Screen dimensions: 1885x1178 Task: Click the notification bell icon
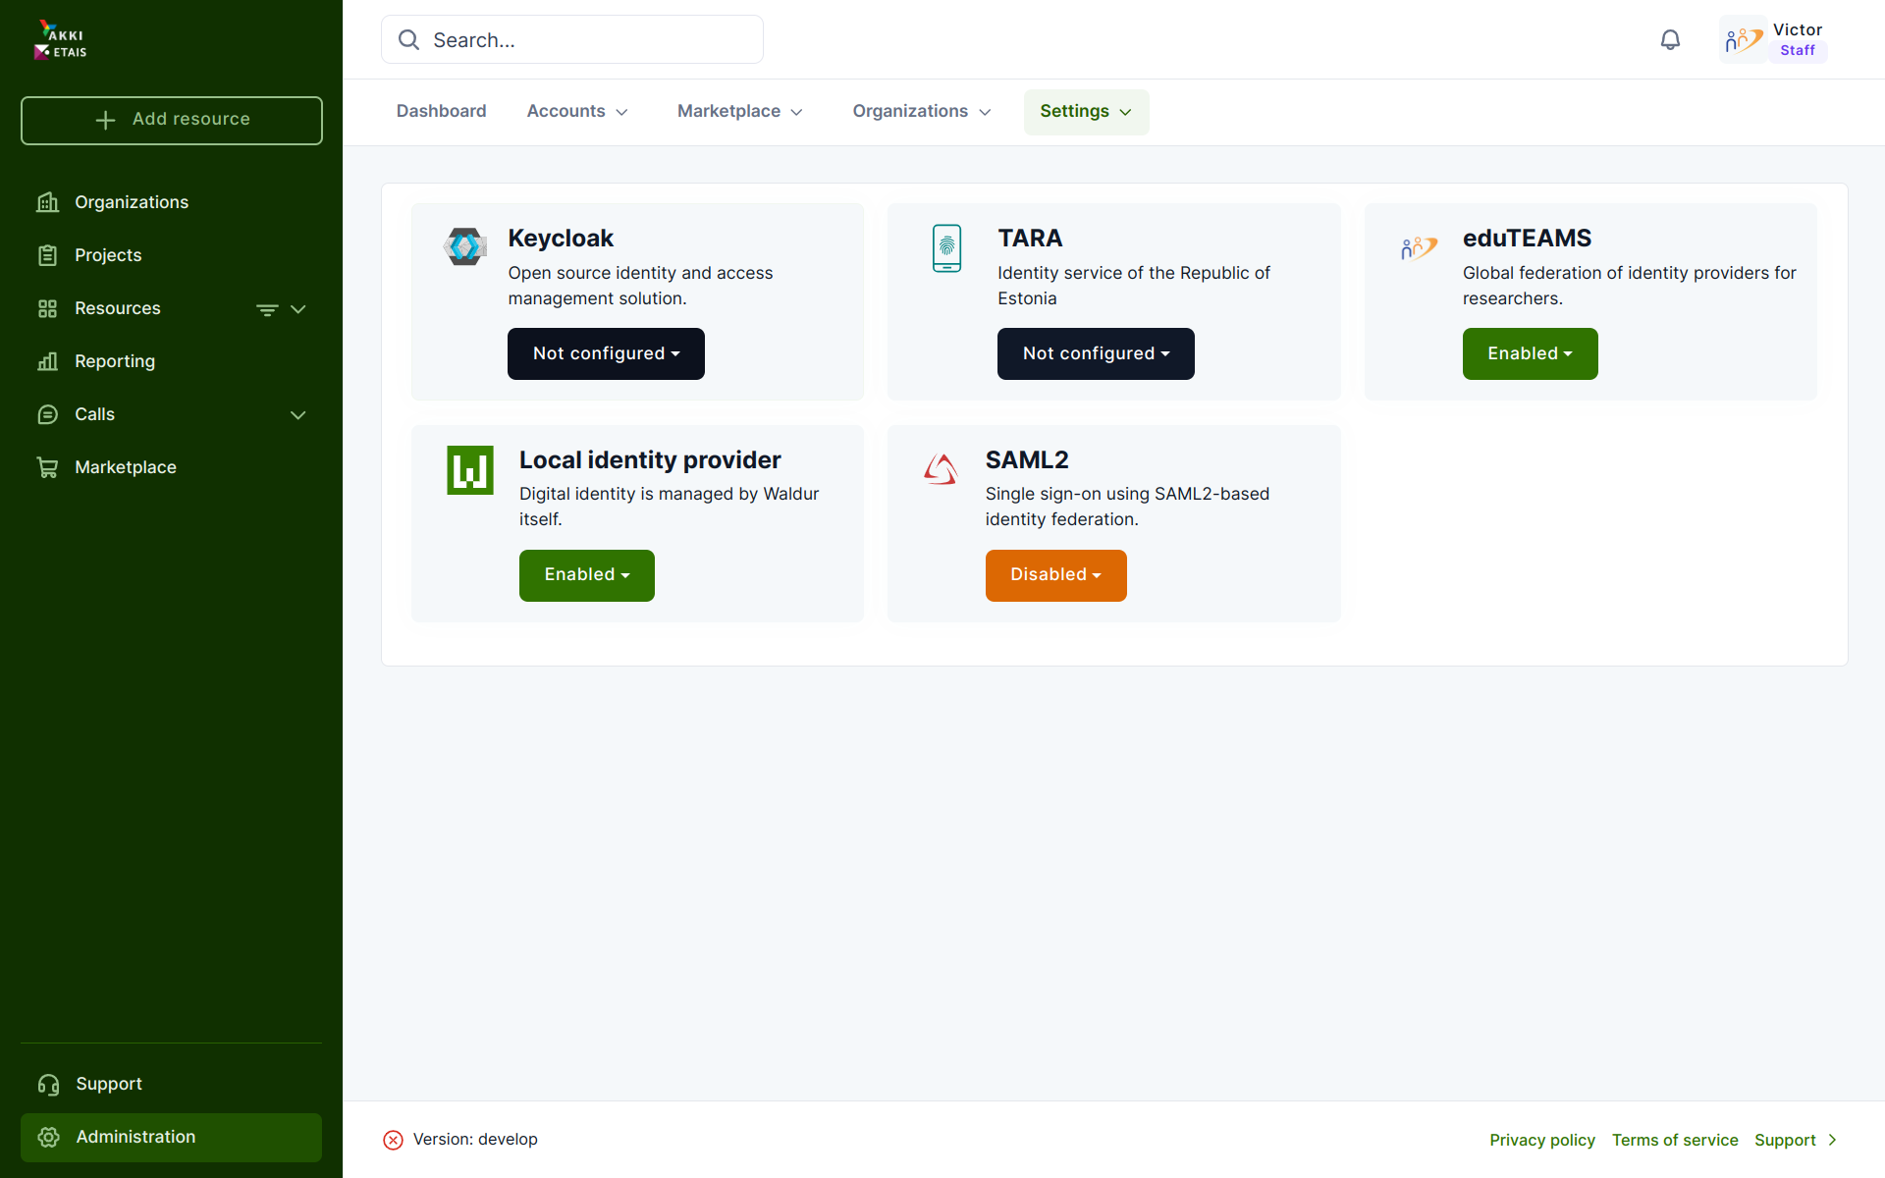(1670, 40)
